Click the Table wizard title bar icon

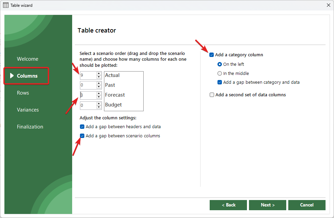(x=6, y=5)
